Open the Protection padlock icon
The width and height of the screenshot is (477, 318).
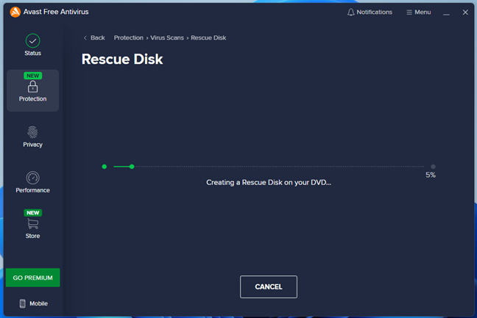(32, 87)
